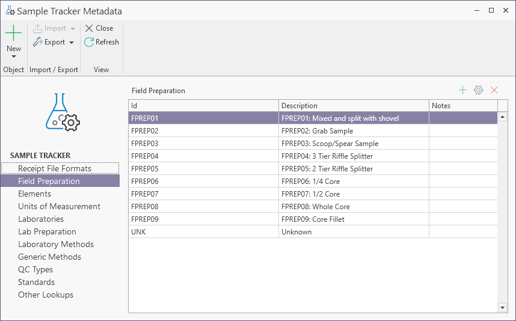
Task: Select Laboratories in the sidebar
Action: [x=41, y=219]
